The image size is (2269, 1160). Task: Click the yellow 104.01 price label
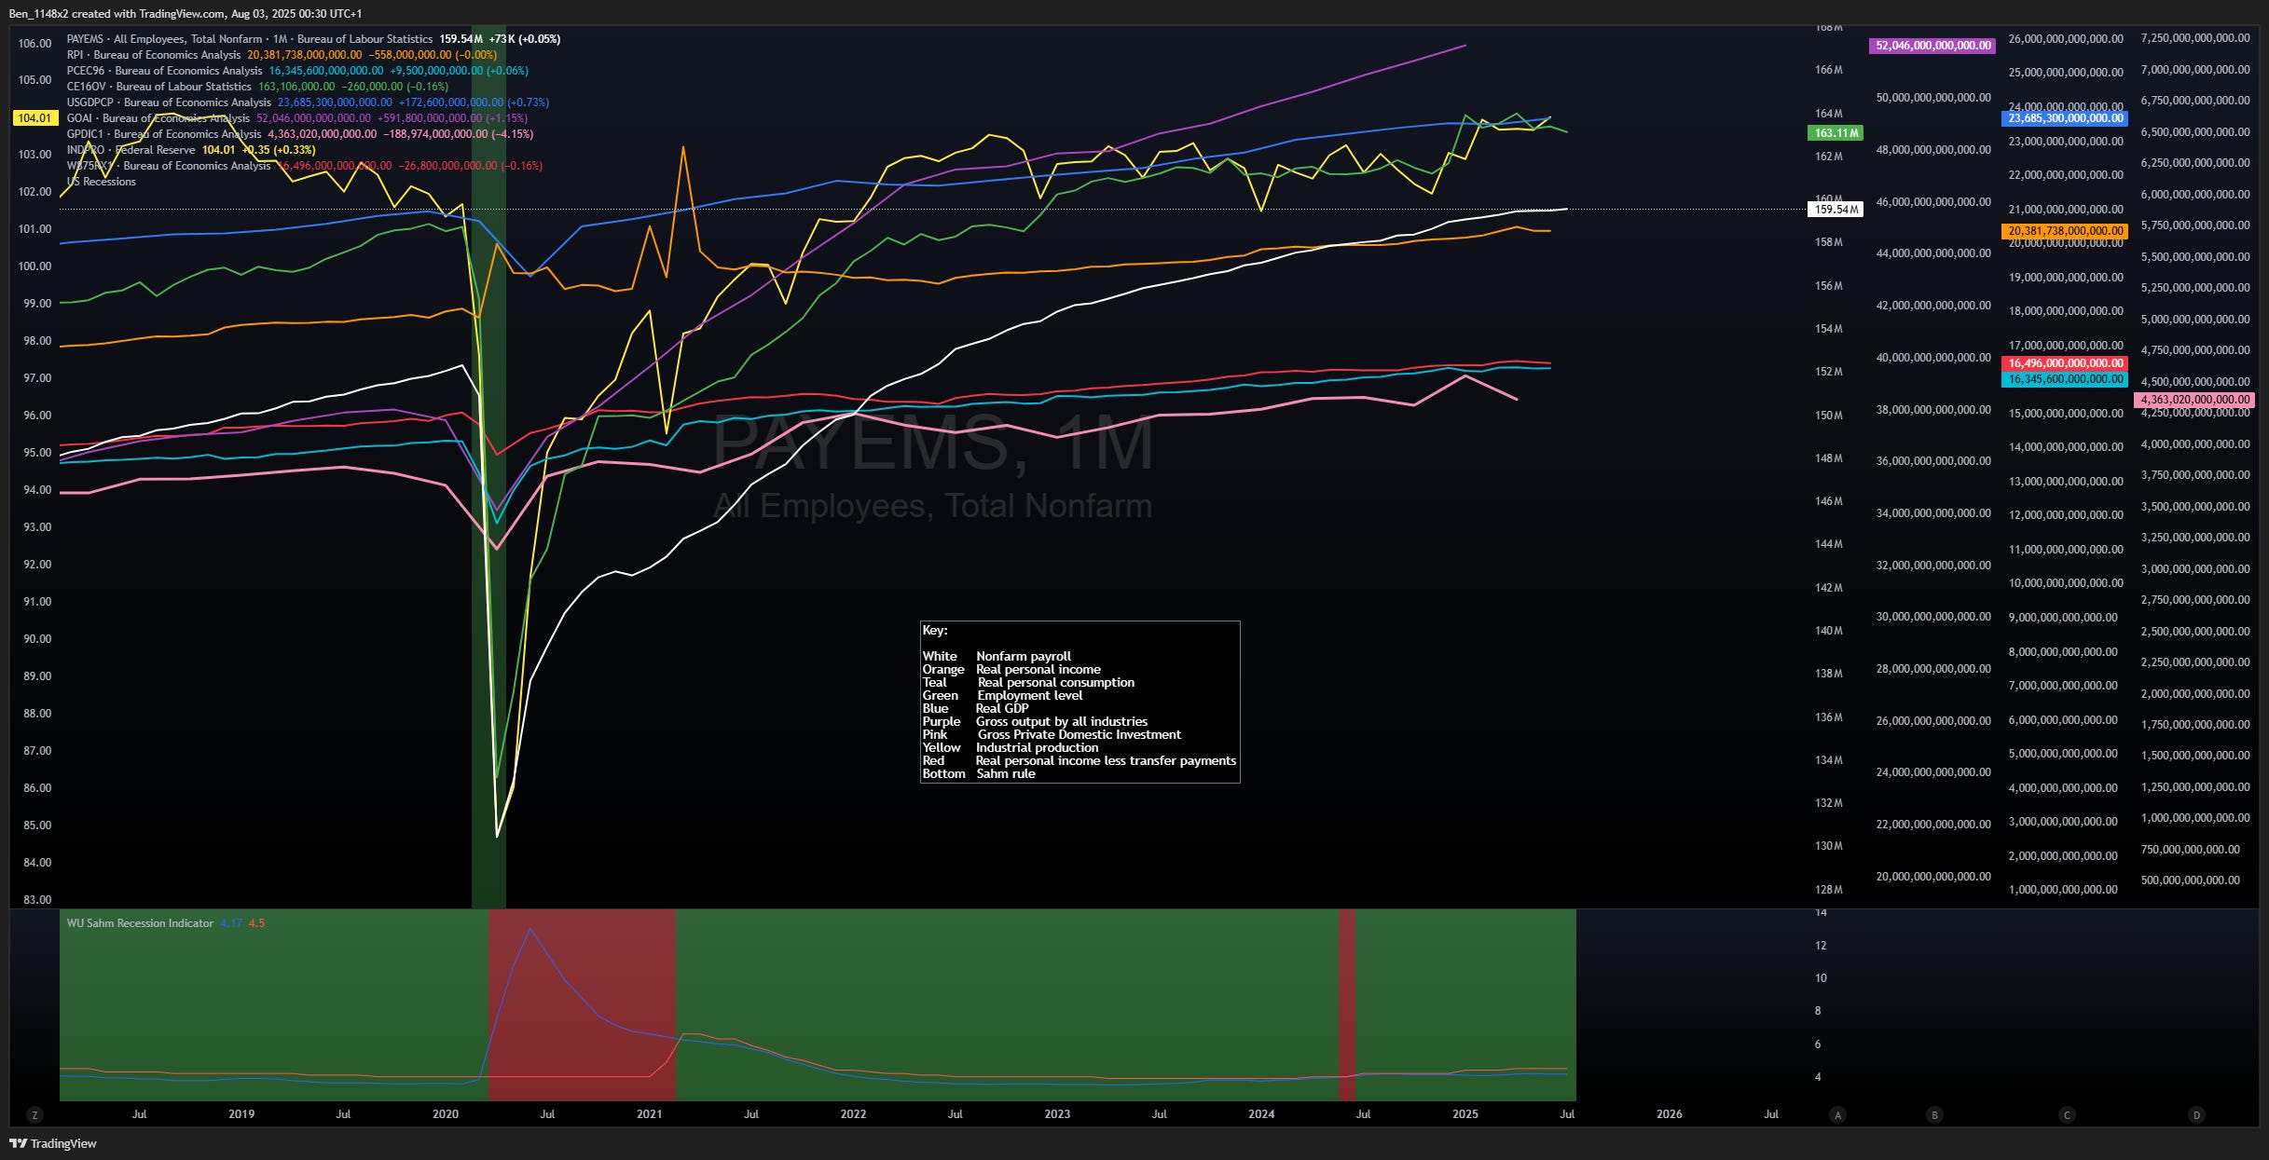36,118
